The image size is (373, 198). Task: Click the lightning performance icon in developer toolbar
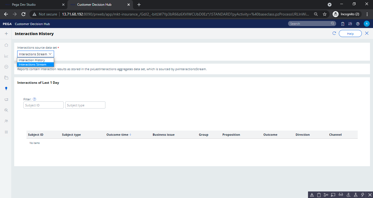[363, 195]
